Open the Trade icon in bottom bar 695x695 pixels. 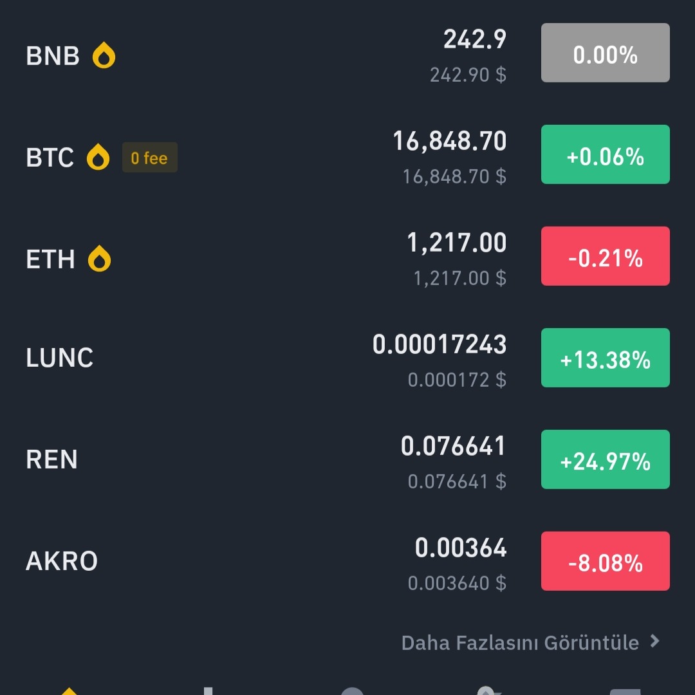351,689
